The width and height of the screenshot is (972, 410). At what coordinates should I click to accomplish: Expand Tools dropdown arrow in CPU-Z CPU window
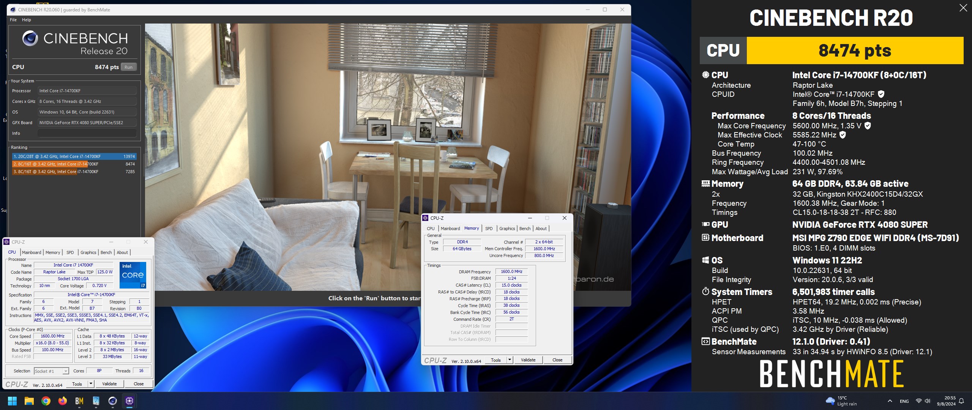click(x=91, y=384)
